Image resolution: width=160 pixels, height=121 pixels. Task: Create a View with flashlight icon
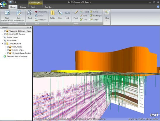pyautogui.click(x=60, y=15)
